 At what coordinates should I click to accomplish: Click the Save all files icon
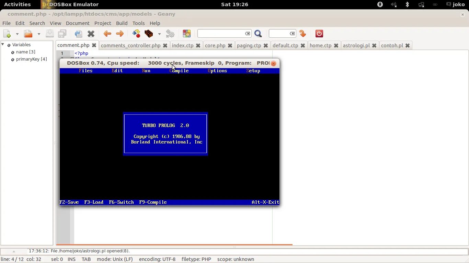point(62,34)
